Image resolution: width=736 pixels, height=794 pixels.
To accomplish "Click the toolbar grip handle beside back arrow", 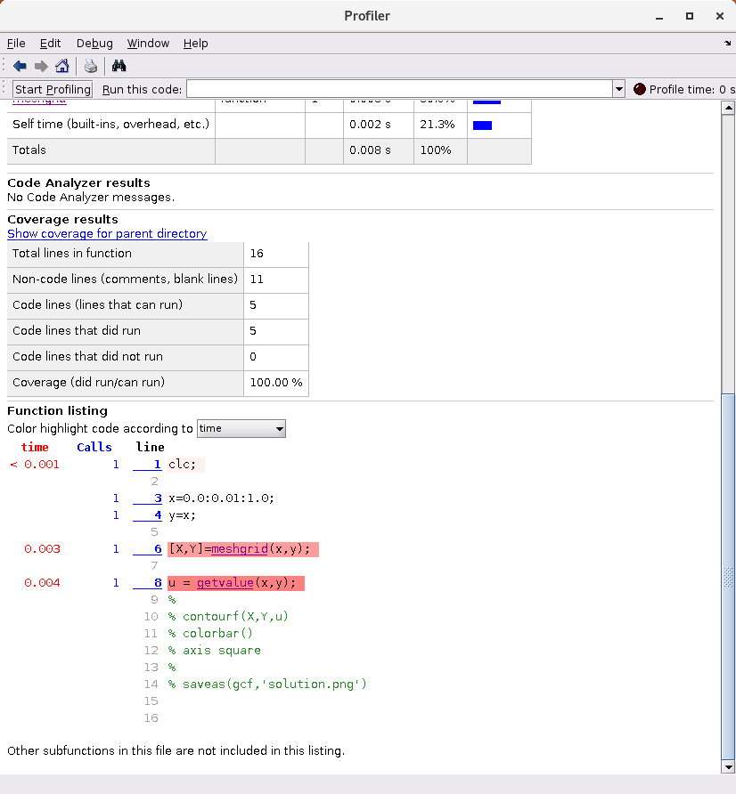I will coord(4,66).
